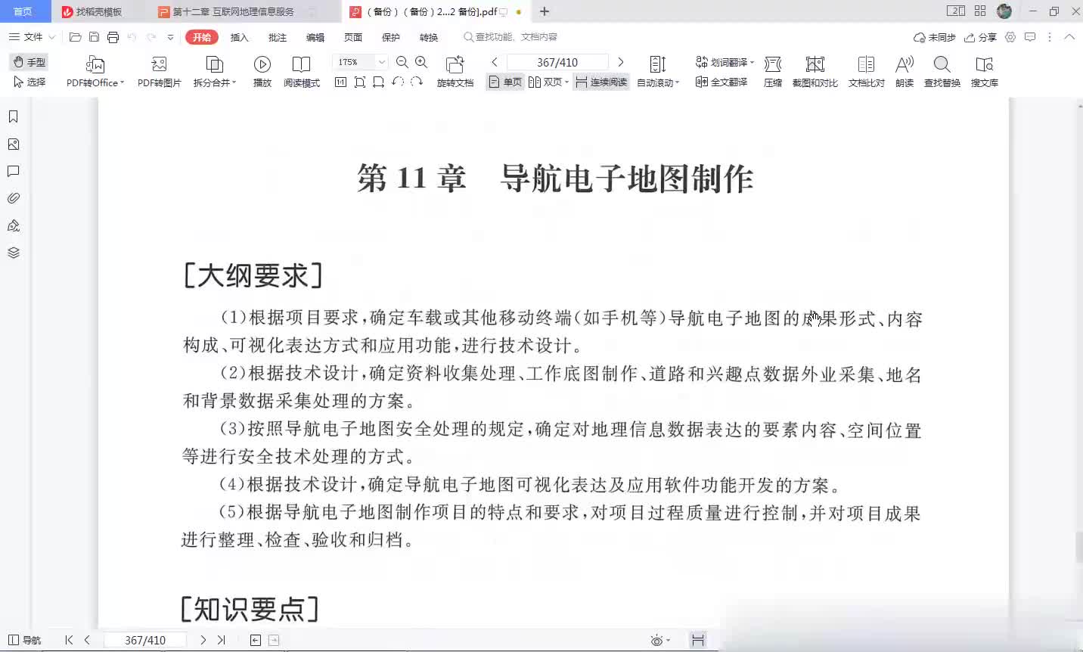This screenshot has width=1083, height=652.
Task: Switch to the 批注 ribbon tab
Action: pos(278,37)
